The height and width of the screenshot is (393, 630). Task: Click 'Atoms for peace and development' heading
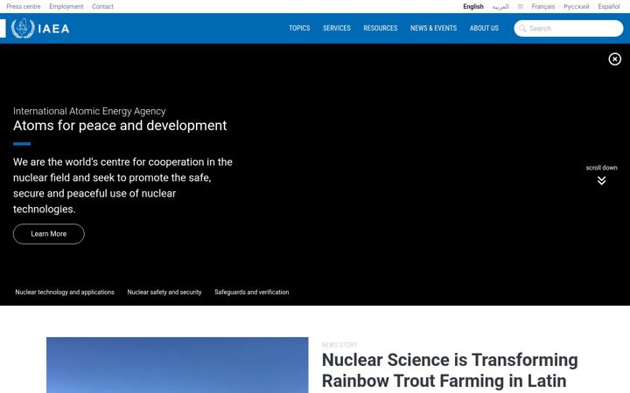pos(120,126)
